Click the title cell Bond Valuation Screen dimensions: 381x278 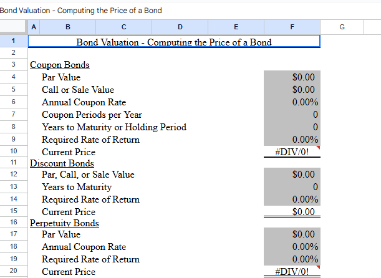pyautogui.click(x=174, y=42)
